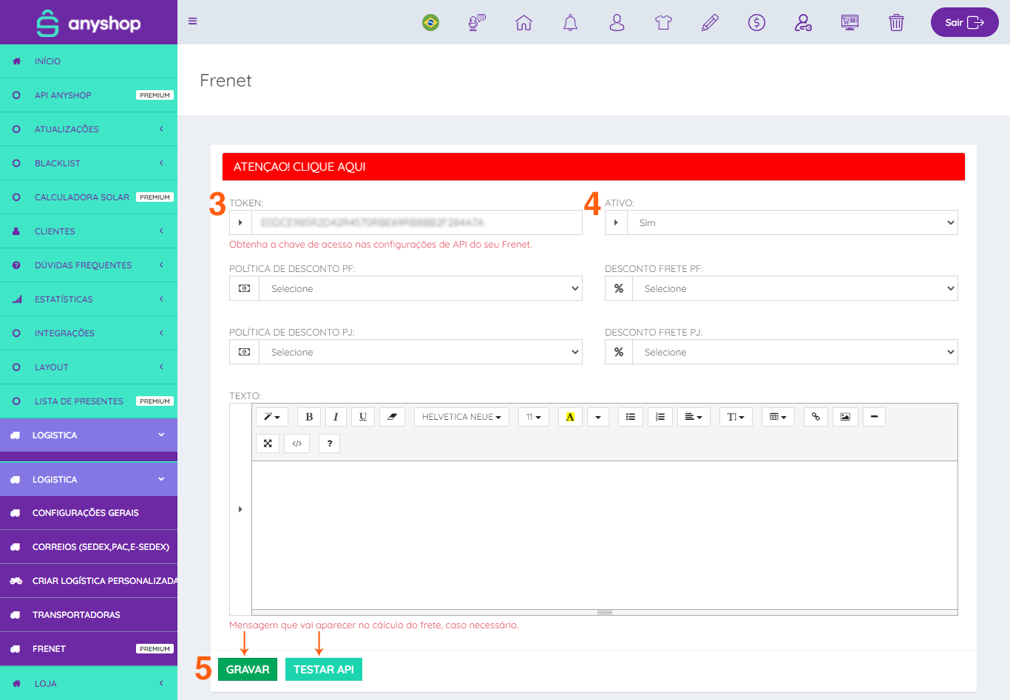The height and width of the screenshot is (700, 1010).
Task: Open the Ativo dropdown
Action: coord(792,222)
